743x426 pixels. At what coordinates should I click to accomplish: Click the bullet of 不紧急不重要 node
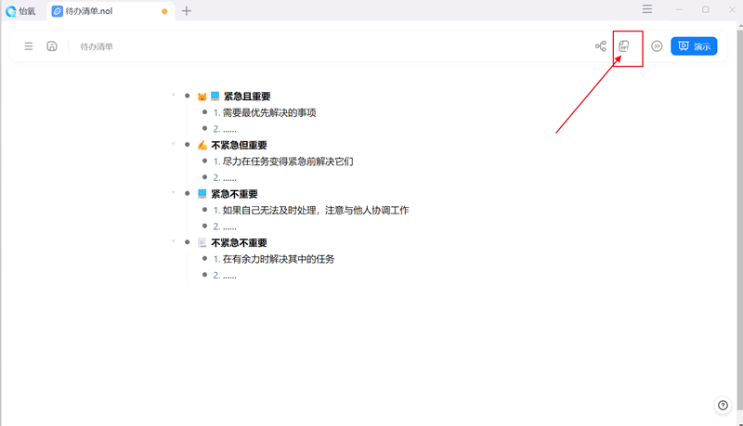(x=188, y=242)
